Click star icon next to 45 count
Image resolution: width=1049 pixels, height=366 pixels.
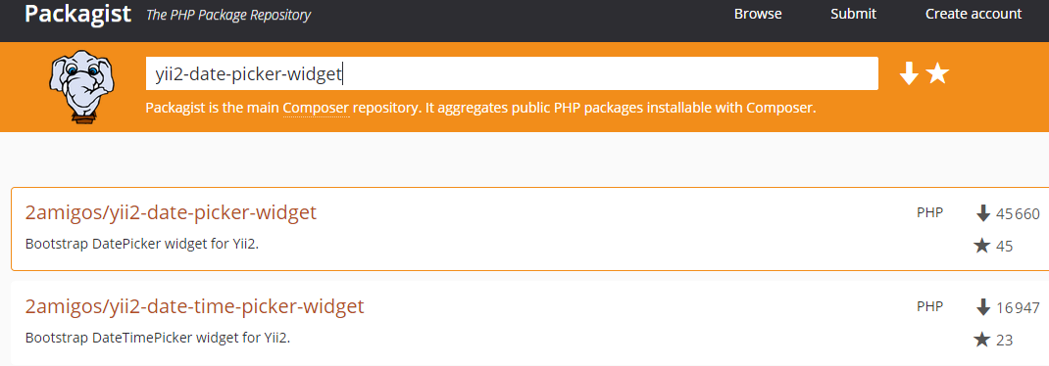point(981,246)
